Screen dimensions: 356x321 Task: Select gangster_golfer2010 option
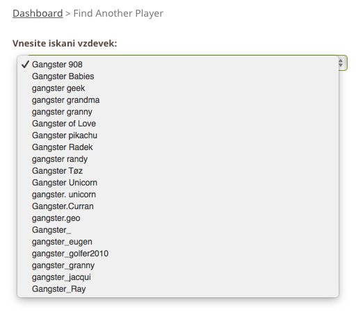pyautogui.click(x=178, y=254)
